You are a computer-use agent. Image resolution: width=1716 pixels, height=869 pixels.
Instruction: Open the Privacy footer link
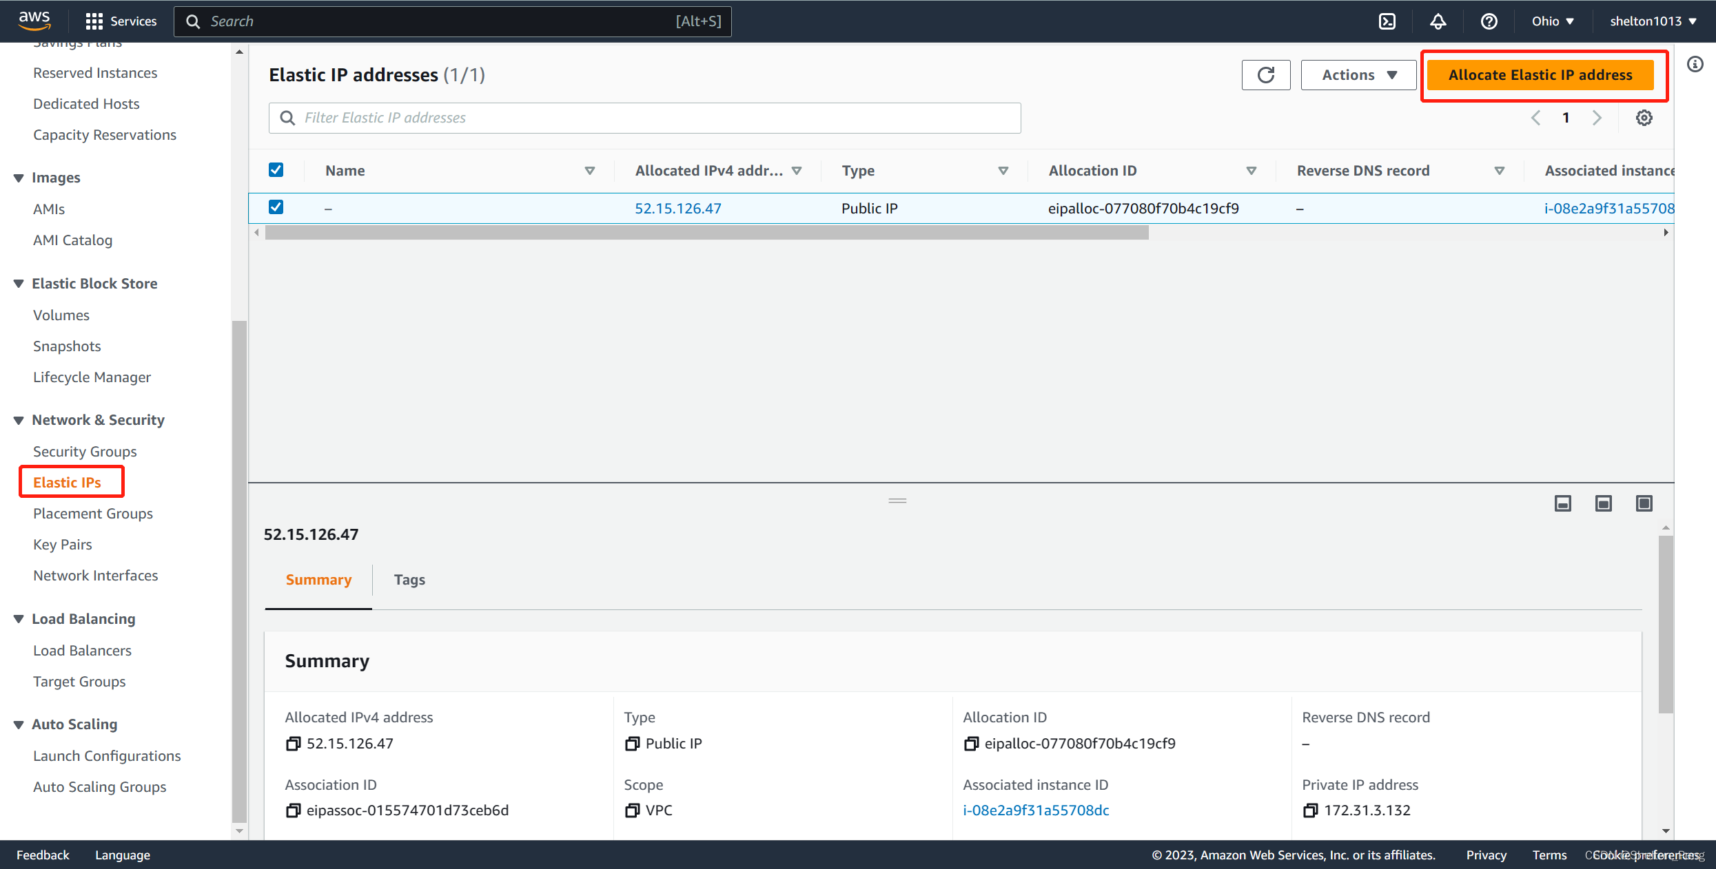(x=1486, y=855)
